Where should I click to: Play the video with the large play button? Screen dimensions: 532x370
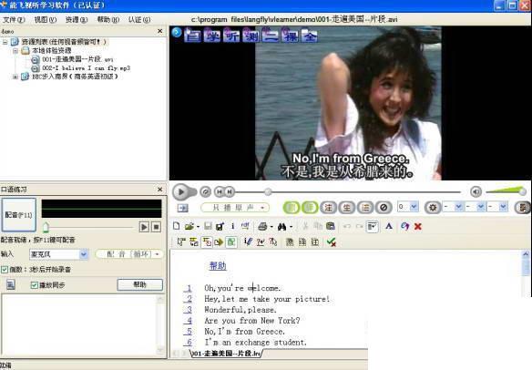(181, 192)
